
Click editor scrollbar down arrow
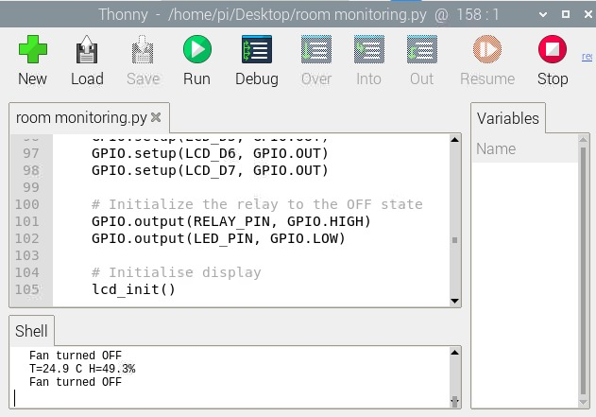coord(454,301)
